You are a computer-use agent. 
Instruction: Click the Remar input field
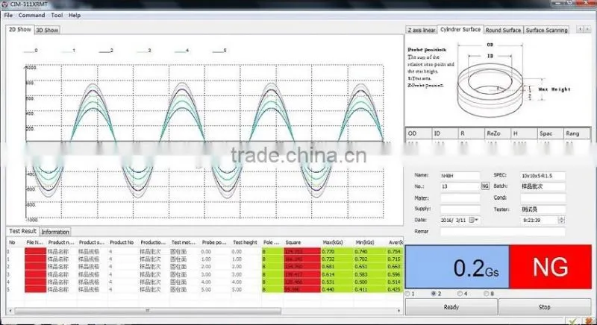[x=502, y=232]
